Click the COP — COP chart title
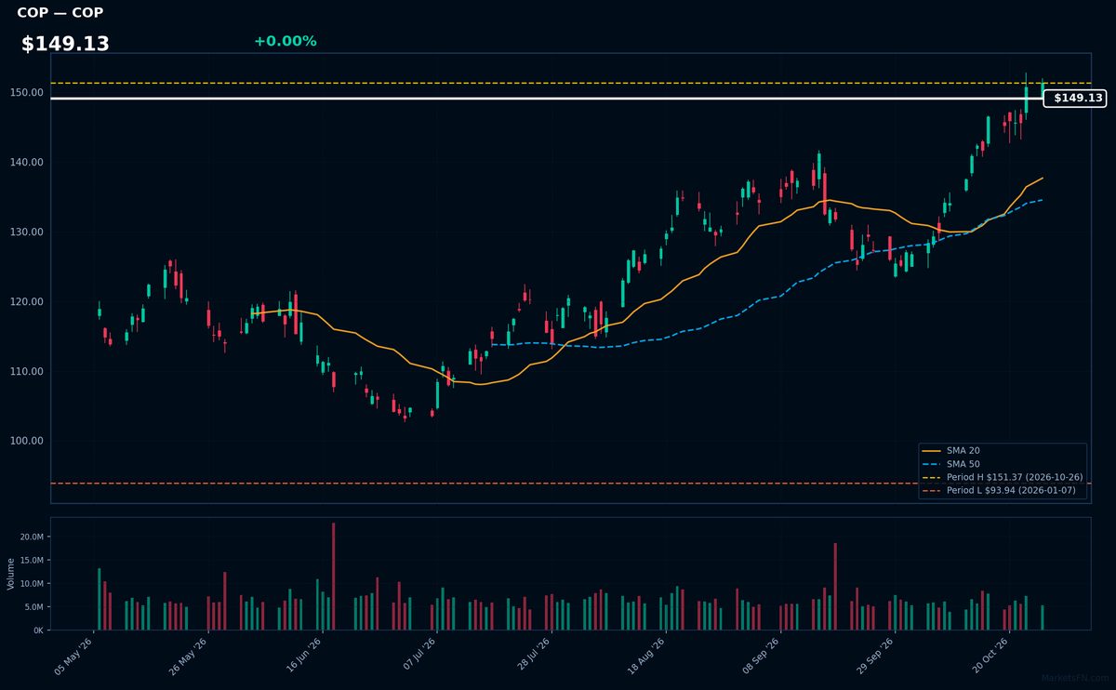Screen dimensions: 1116x690 [60, 13]
